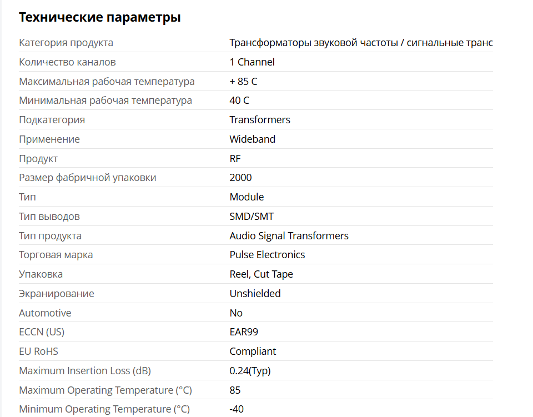The width and height of the screenshot is (533, 417).
Task: Click the 'Минимальная рабочая температура' label
Action: (x=105, y=101)
